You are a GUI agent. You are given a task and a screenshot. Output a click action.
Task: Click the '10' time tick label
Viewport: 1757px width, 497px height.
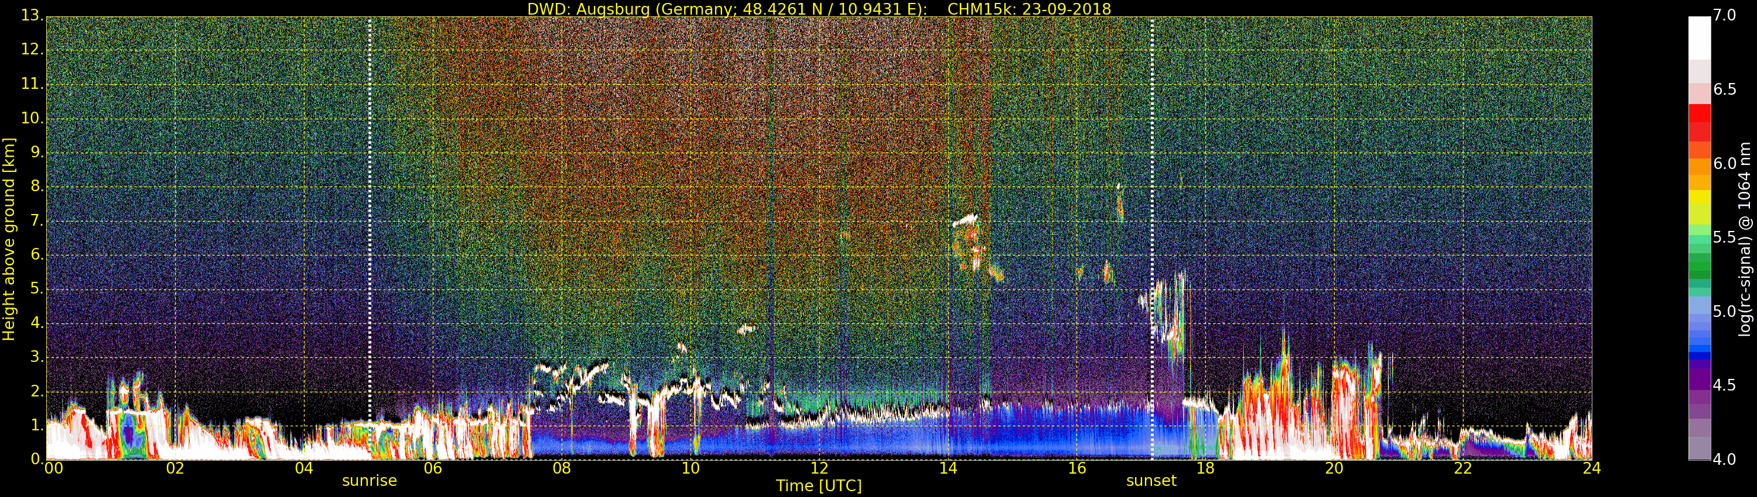[691, 468]
